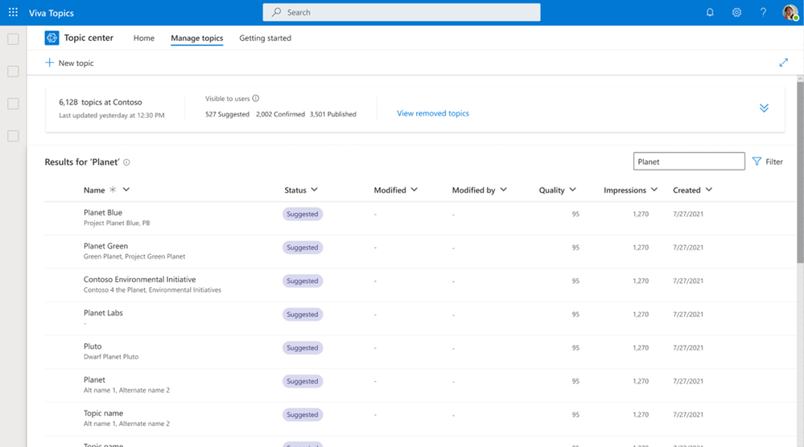Screen dimensions: 804x447
Task: Expand the topics summary double chevron
Action: [764, 108]
